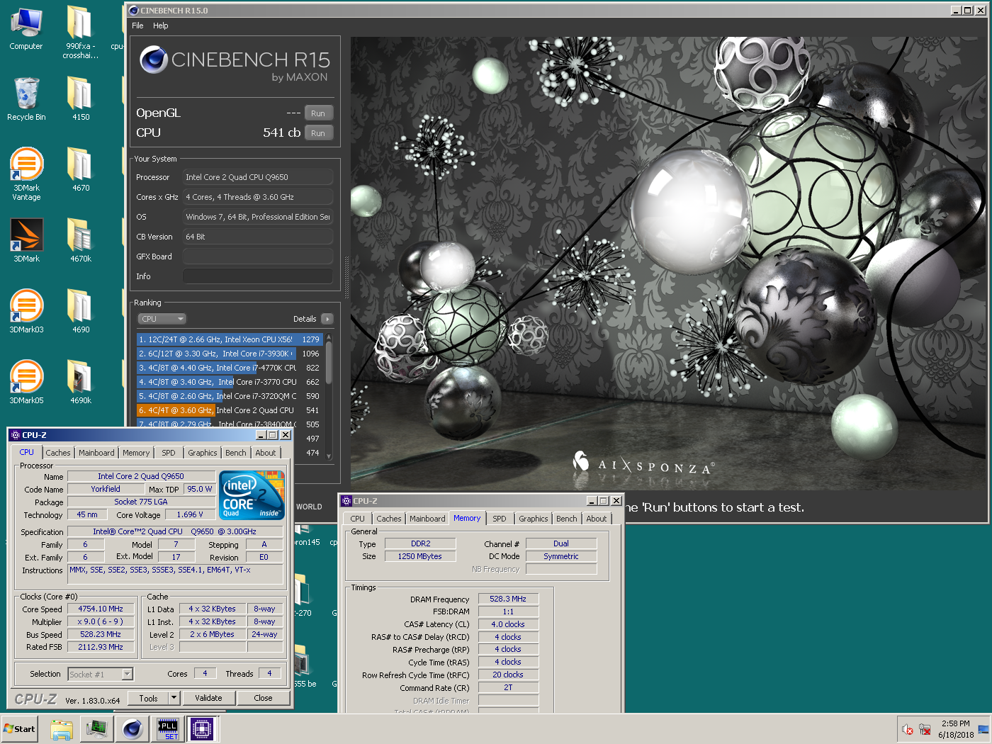Select ranking row Core i7-3930K 1096
Viewport: 992px width, 744px height.
(230, 354)
